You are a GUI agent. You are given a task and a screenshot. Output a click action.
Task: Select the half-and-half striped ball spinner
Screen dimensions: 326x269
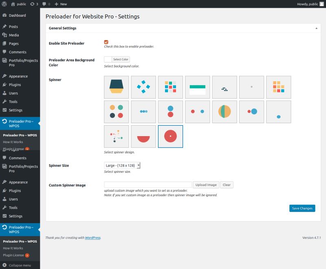[x=225, y=112]
